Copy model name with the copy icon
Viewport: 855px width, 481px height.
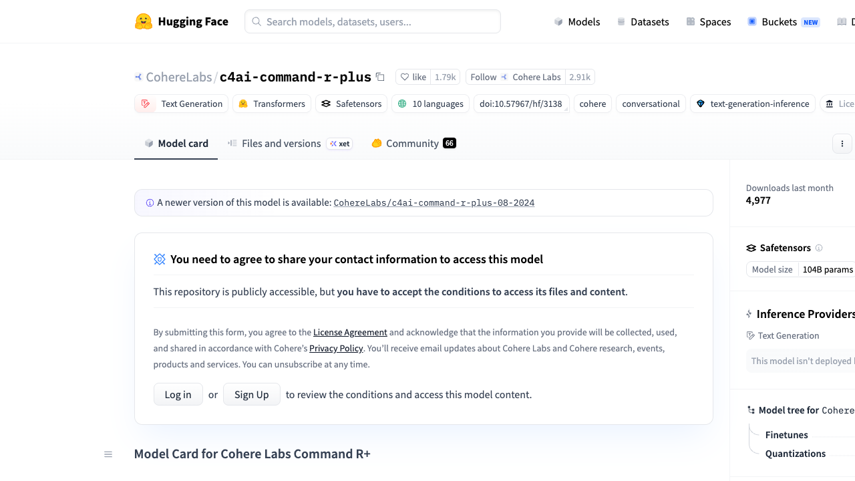click(x=380, y=77)
